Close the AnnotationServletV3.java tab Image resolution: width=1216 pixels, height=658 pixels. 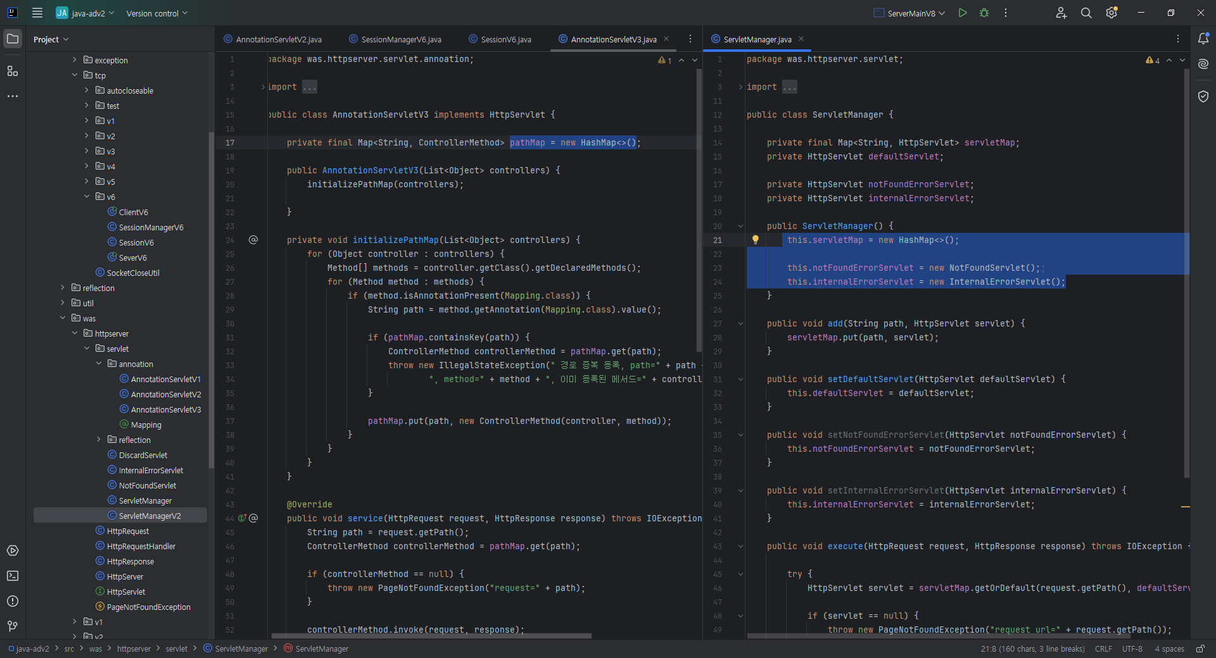click(666, 39)
